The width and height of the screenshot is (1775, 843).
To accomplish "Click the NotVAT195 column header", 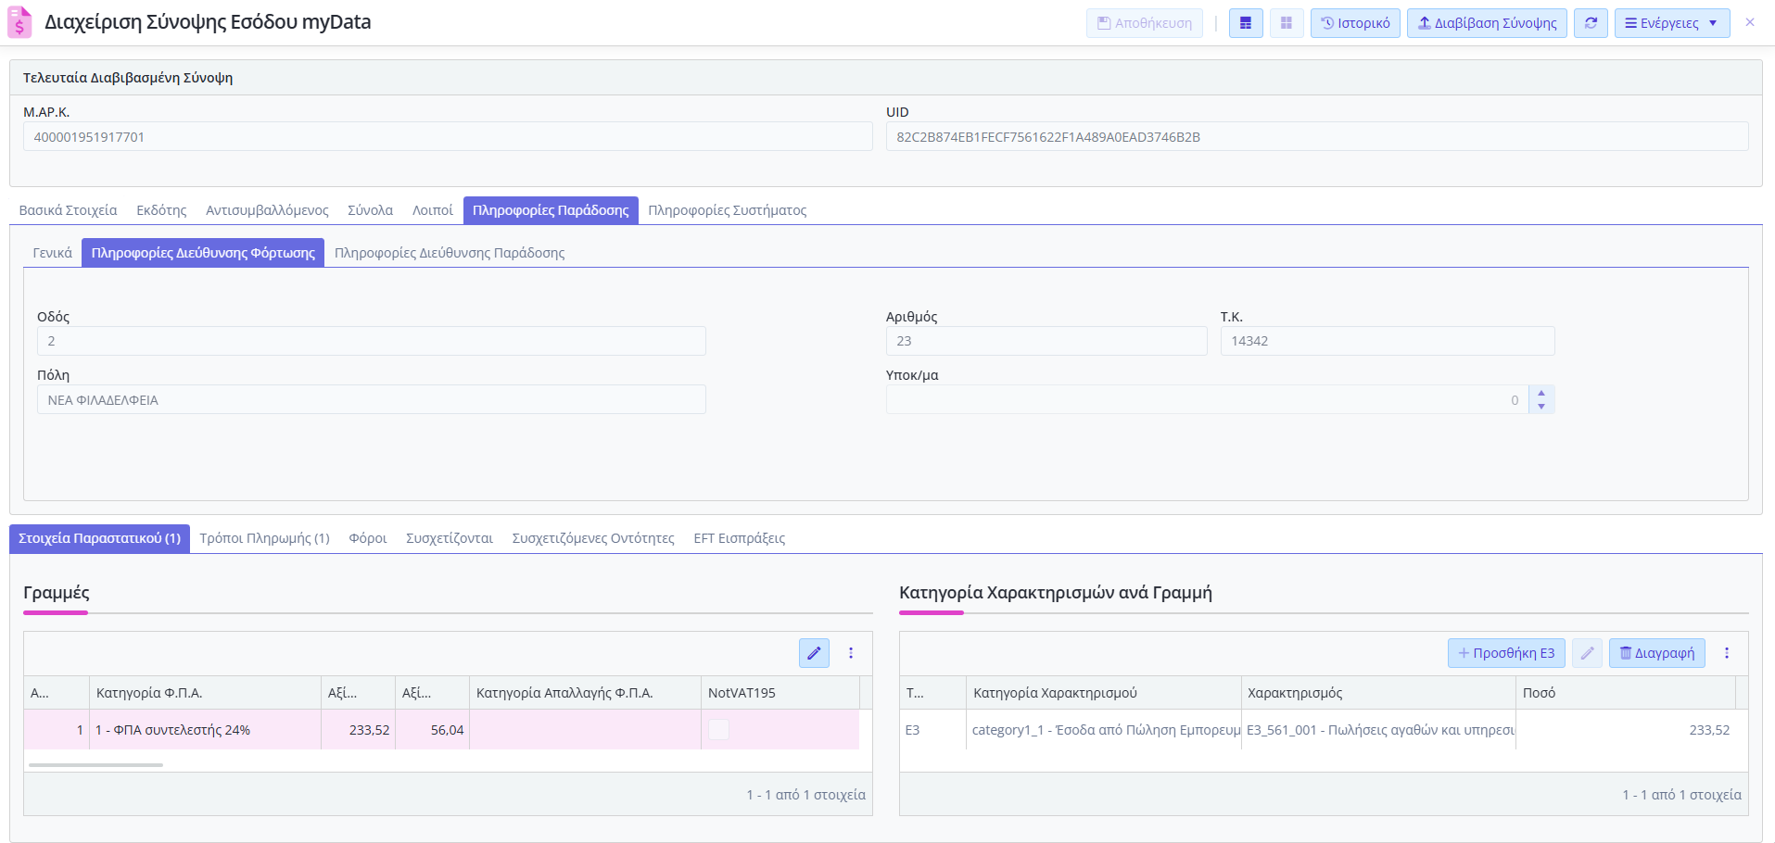I will pyautogui.click(x=780, y=693).
